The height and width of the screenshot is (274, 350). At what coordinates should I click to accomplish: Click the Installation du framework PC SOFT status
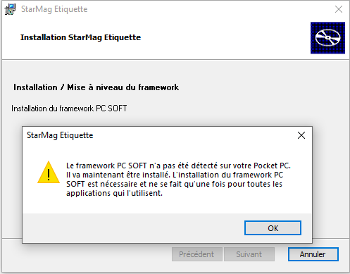click(x=69, y=108)
